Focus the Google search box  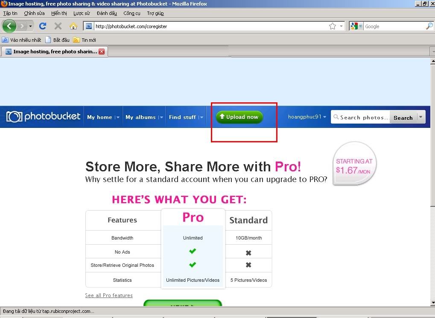(x=394, y=26)
